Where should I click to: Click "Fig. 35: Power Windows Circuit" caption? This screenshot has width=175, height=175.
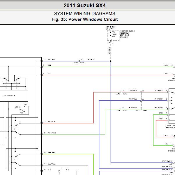[x=84, y=19]
